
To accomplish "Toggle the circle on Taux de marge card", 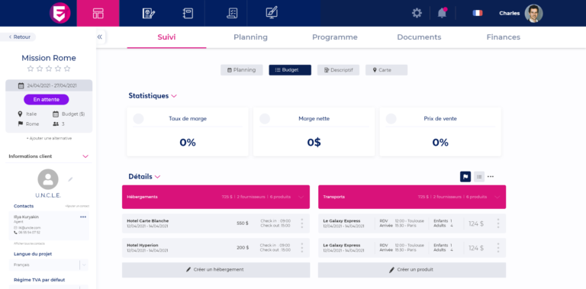I will coord(138,119).
